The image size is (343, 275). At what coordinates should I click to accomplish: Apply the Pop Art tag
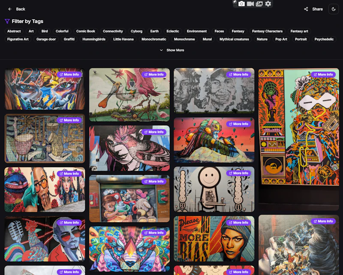tap(281, 39)
